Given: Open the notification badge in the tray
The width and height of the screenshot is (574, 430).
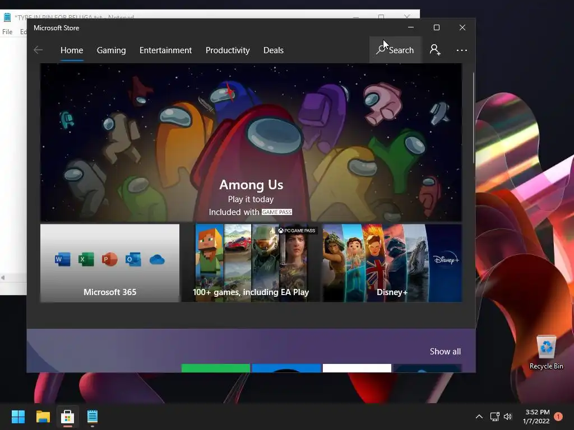Looking at the screenshot, I should coord(558,417).
